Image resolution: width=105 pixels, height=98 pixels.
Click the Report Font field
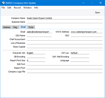[65, 68]
